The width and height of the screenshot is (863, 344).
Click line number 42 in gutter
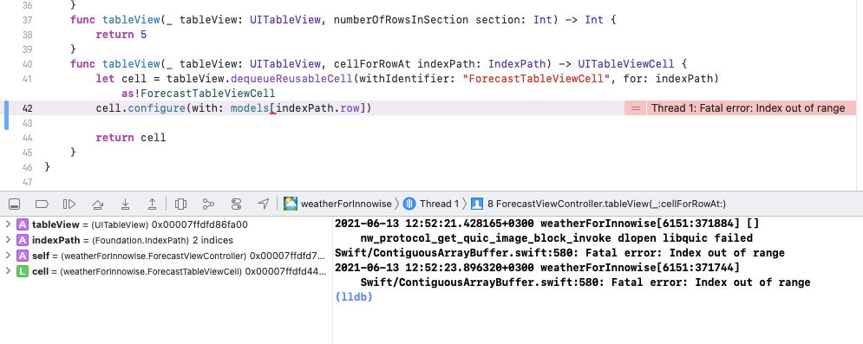point(27,108)
